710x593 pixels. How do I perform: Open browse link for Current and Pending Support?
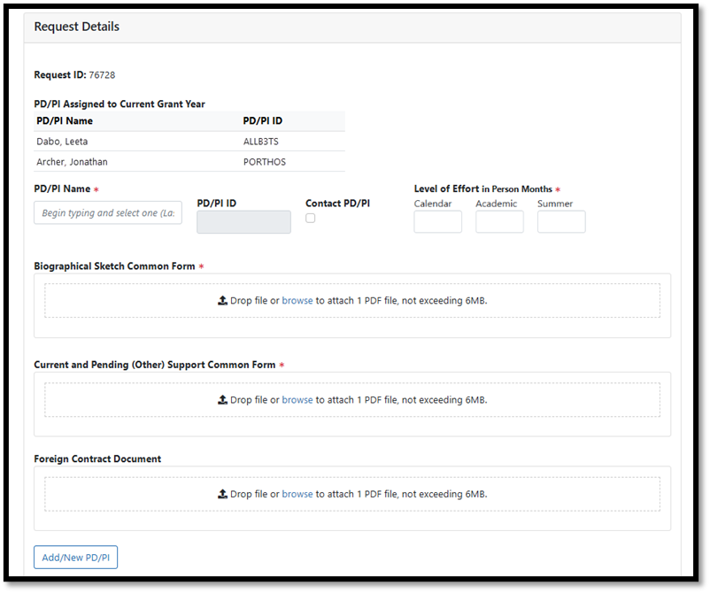(297, 400)
